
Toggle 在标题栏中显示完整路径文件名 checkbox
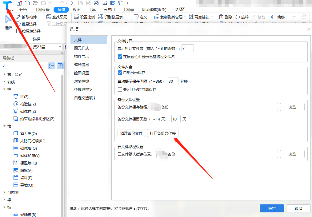120,57
